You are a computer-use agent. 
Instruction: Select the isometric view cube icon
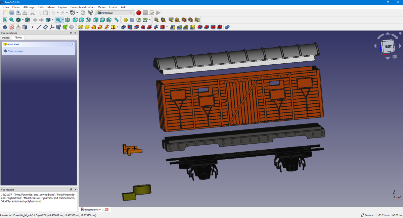[x=67, y=20]
